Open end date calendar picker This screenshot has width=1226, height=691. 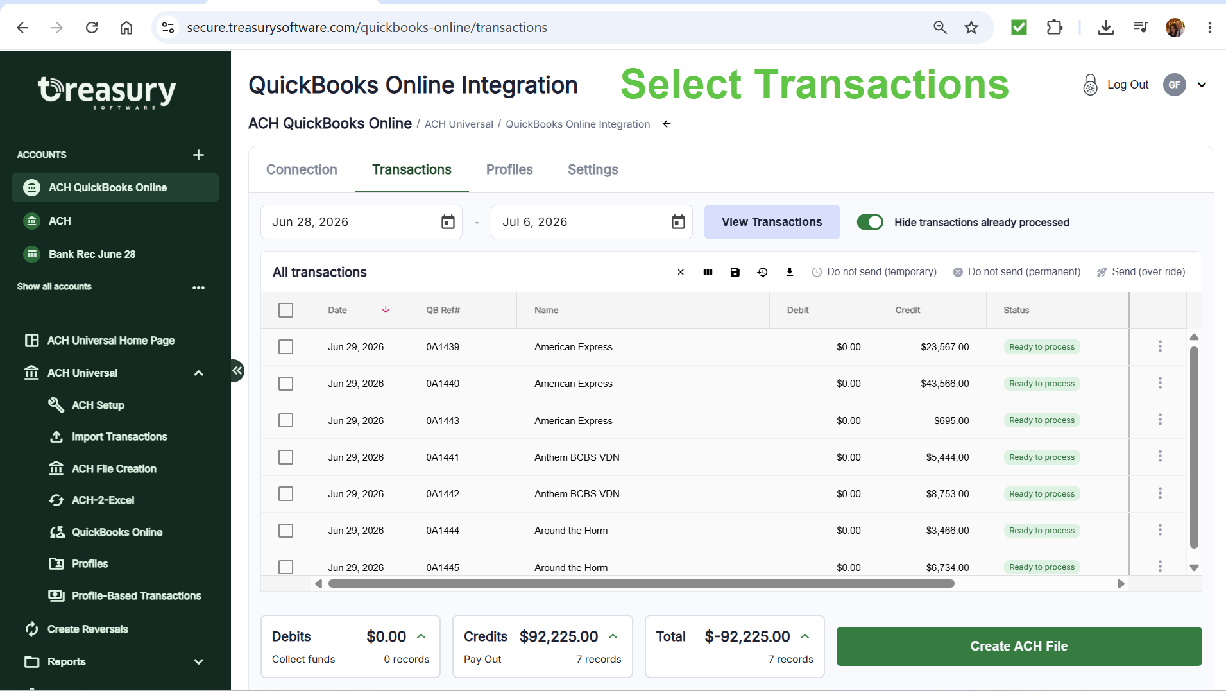point(678,222)
